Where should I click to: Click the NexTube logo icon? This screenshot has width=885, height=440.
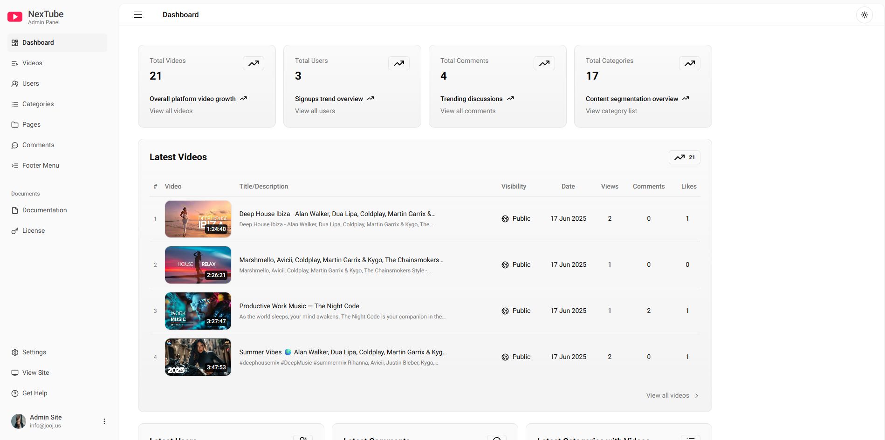[x=15, y=17]
